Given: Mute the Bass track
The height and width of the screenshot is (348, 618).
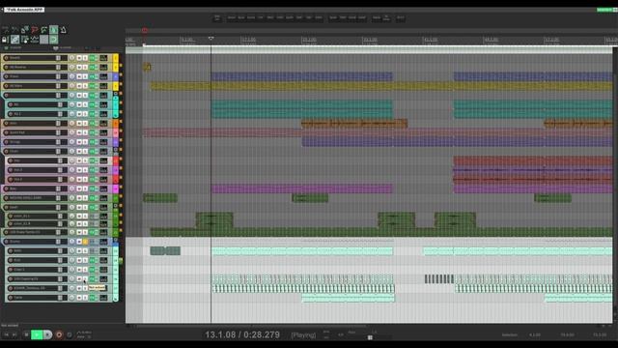Looking at the screenshot, I should tap(79, 189).
